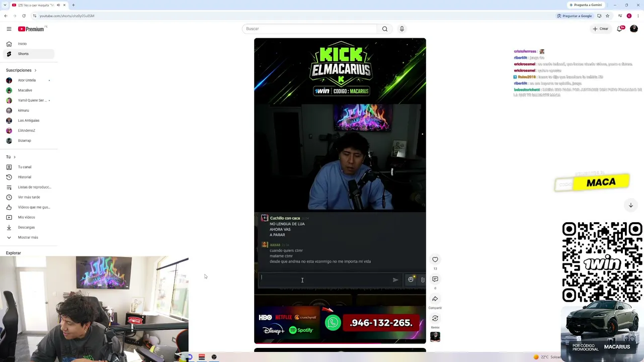The image size is (644, 362).
Task: Share this Short
Action: tap(435, 299)
